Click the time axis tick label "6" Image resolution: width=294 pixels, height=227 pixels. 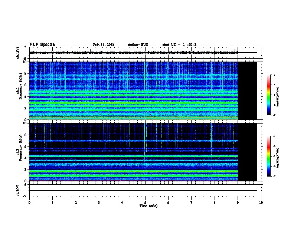pos(168,202)
